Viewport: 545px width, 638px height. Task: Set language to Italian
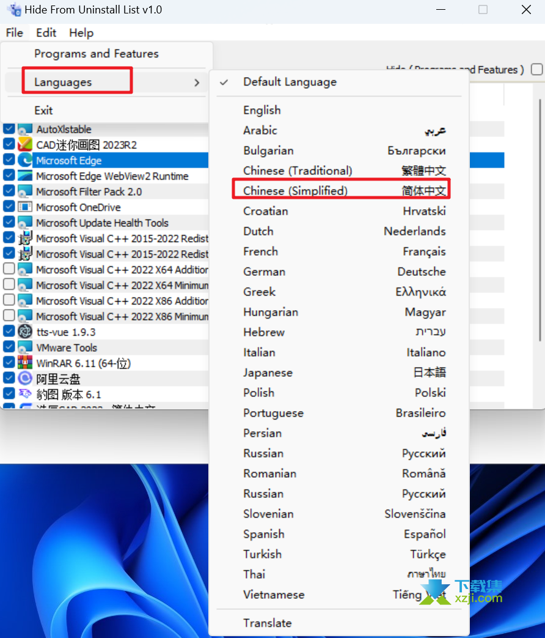(339, 352)
